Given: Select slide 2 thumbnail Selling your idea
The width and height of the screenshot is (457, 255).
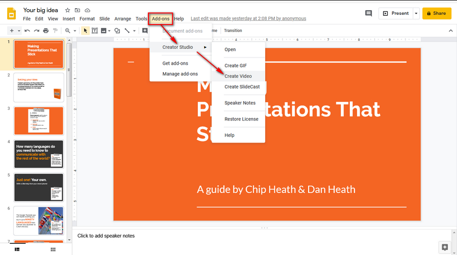Looking at the screenshot, I should click(x=38, y=88).
